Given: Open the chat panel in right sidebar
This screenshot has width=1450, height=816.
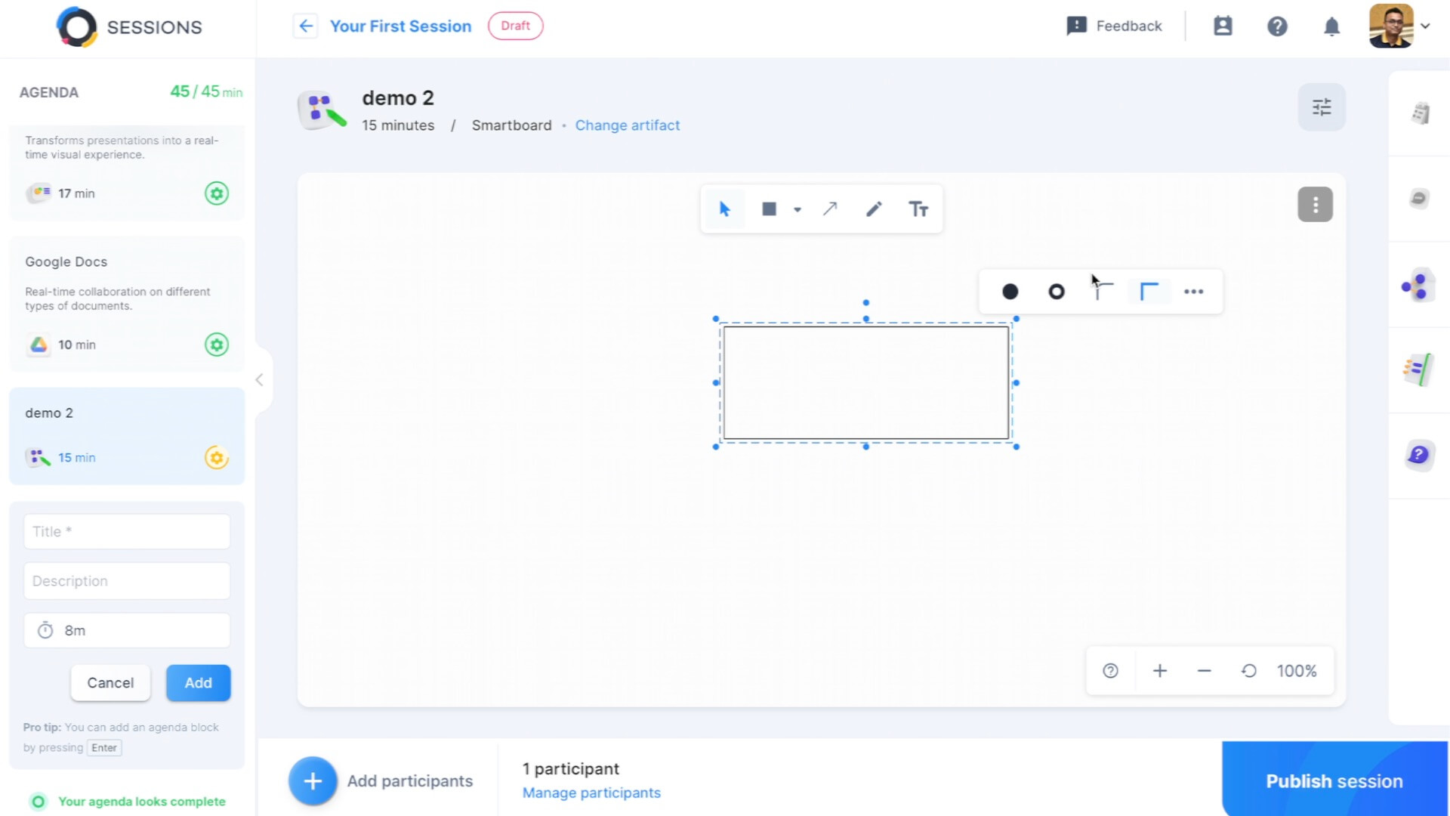Looking at the screenshot, I should [x=1420, y=198].
